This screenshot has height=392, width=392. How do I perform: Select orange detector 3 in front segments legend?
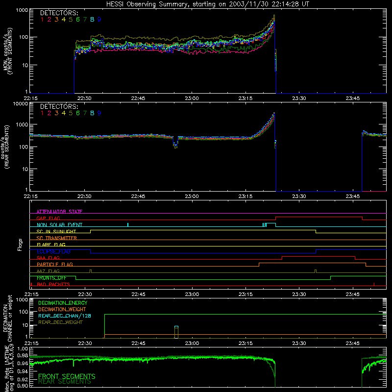[x=56, y=19]
